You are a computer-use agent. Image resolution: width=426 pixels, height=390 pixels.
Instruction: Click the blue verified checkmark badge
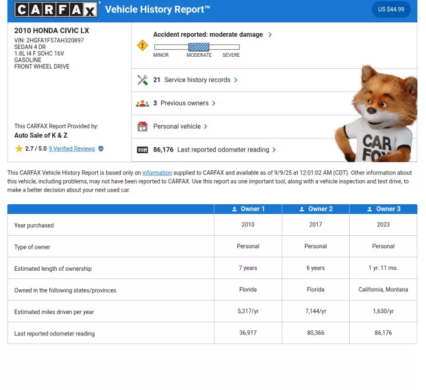101,149
